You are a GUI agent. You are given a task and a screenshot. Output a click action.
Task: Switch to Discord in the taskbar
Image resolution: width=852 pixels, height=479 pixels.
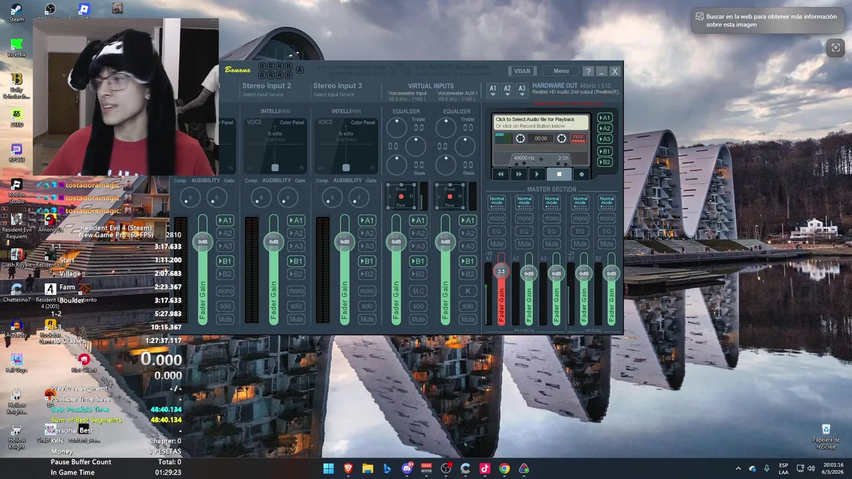pyautogui.click(x=407, y=468)
